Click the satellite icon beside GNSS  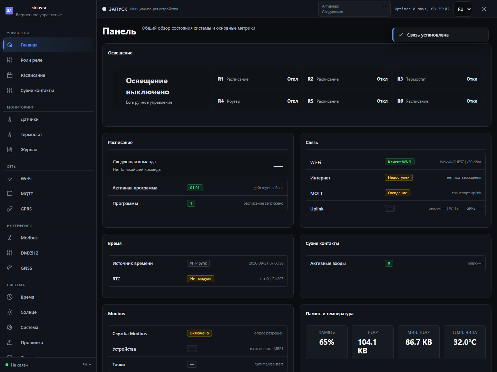point(10,268)
